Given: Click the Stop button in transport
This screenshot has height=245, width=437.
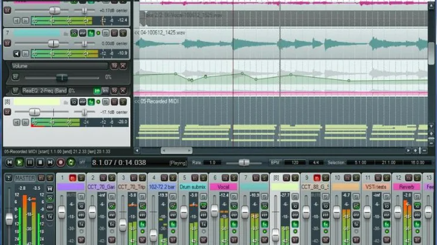Looking at the screenshot, I should 40,162.
